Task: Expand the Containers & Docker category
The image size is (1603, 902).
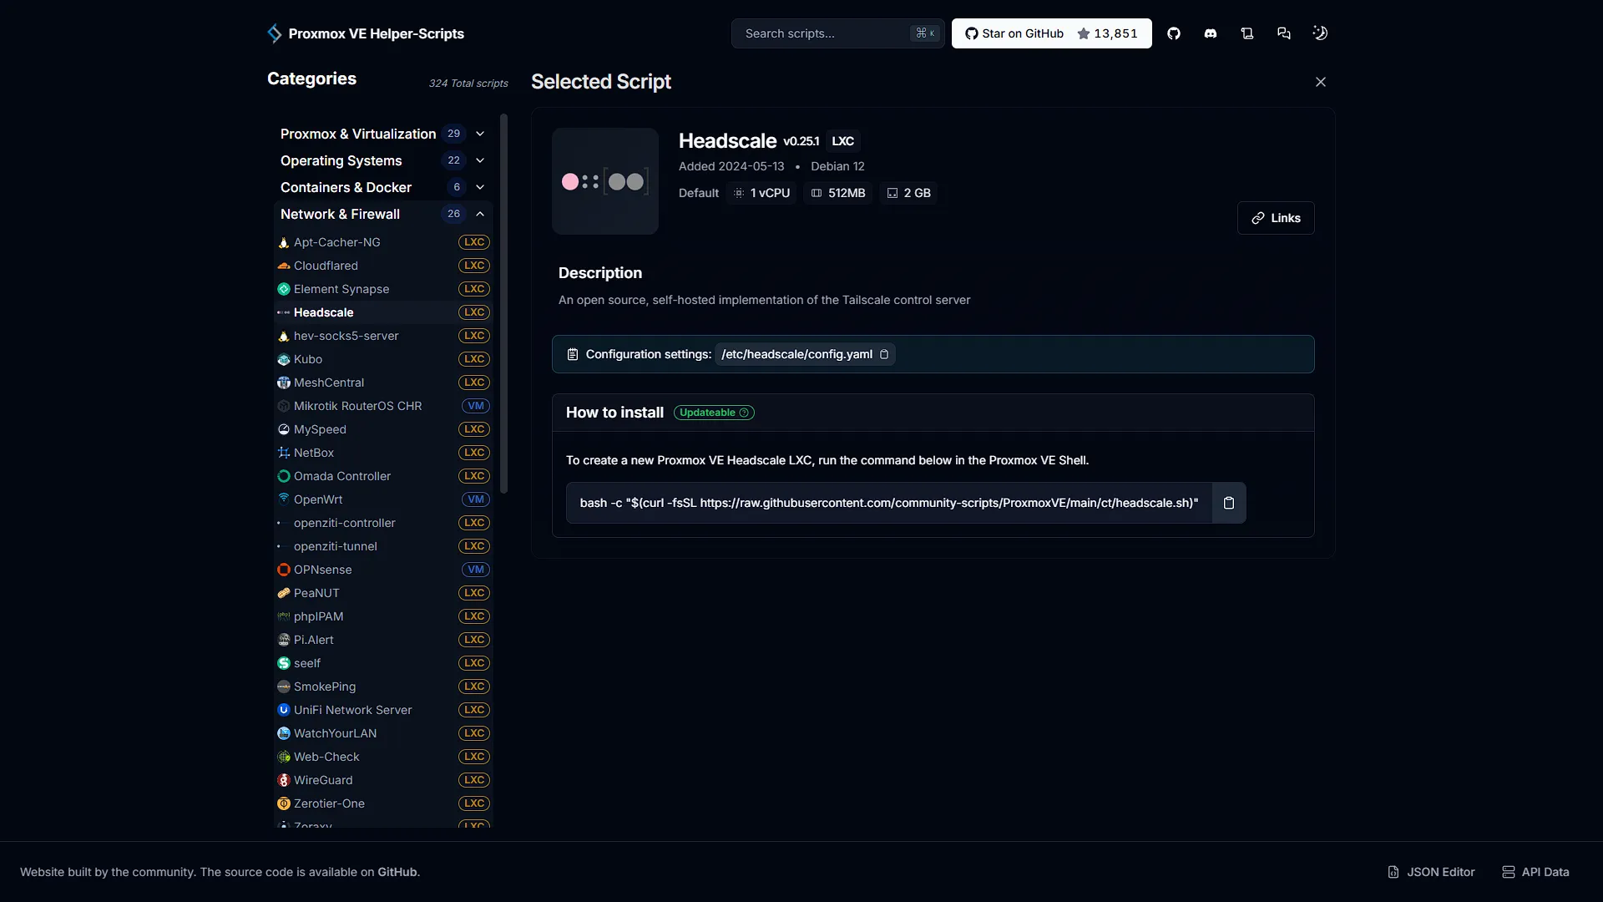Action: click(x=384, y=187)
